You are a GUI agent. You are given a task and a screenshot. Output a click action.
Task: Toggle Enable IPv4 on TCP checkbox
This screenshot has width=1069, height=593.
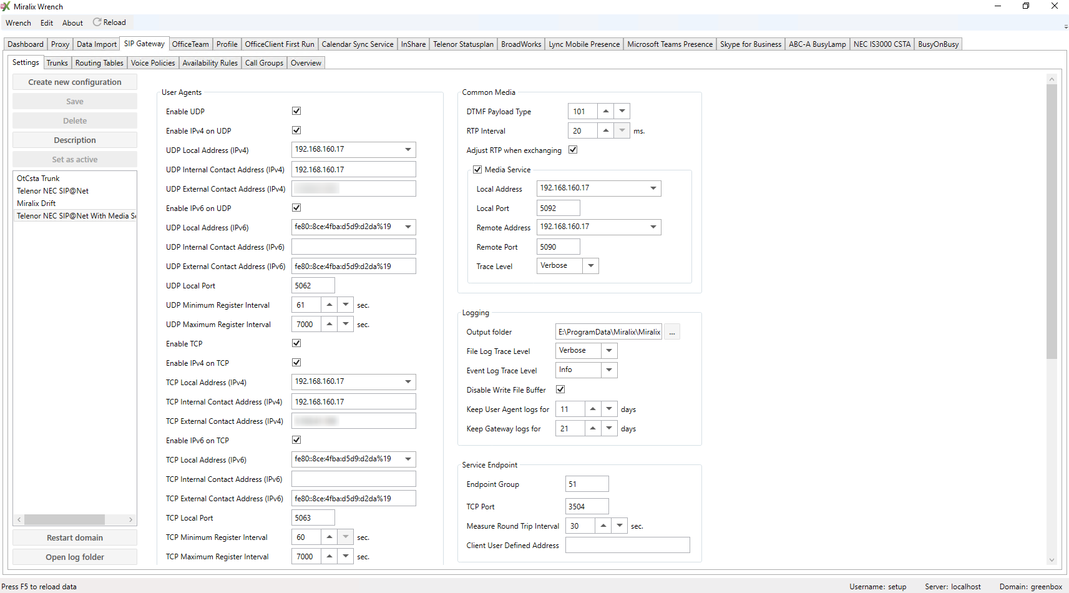[x=296, y=363]
